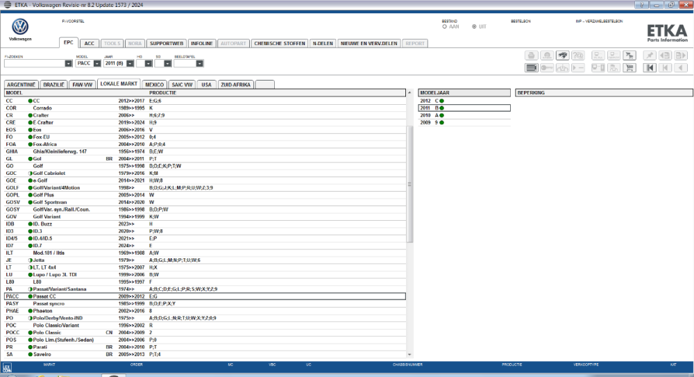This screenshot has width=694, height=377.
Task: Select the FAW-VW market tab
Action: [83, 85]
